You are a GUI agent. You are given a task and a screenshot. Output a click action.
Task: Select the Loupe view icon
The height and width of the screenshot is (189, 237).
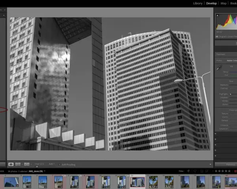pyautogui.click(x=11, y=164)
